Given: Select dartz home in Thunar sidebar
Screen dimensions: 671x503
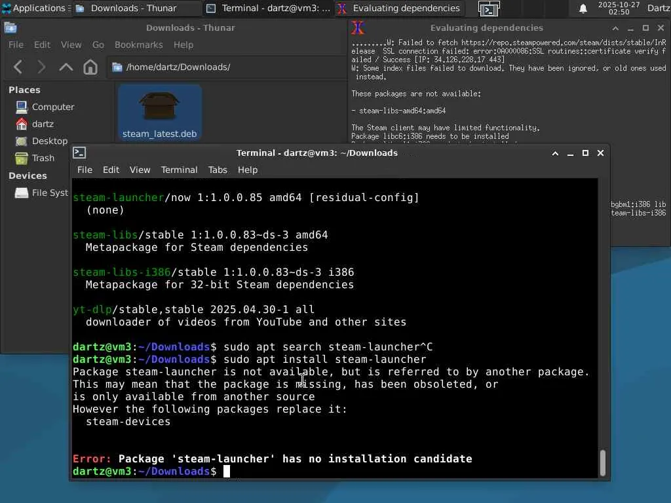Looking at the screenshot, I should [34, 124].
